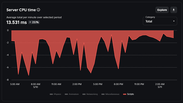Click the 25.1% increase badge
The image size is (183, 103).
pos(34,22)
